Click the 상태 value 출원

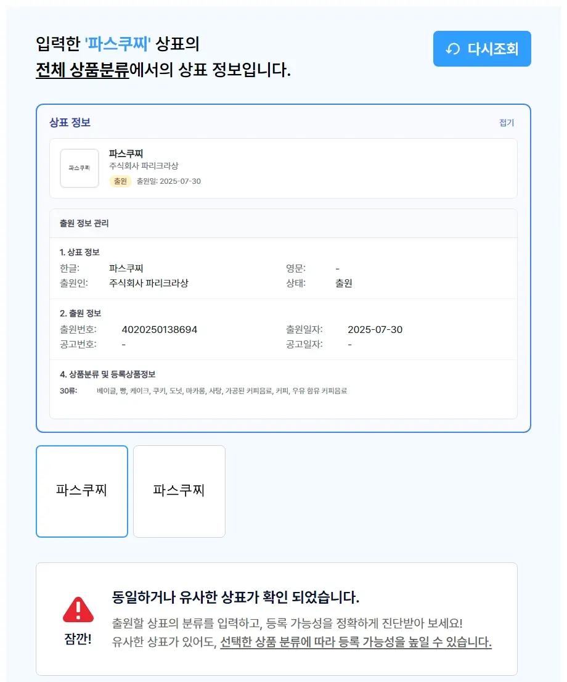pos(343,283)
